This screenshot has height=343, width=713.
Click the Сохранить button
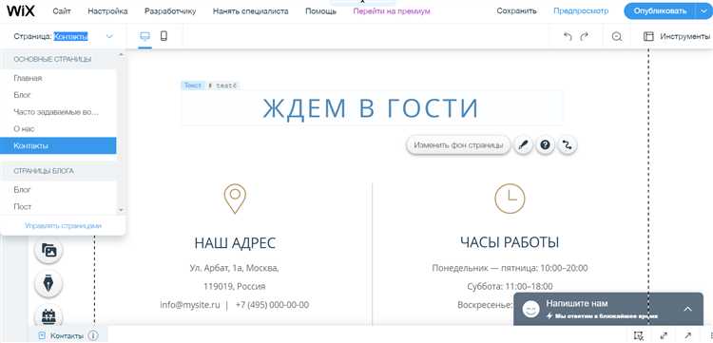[516, 10]
